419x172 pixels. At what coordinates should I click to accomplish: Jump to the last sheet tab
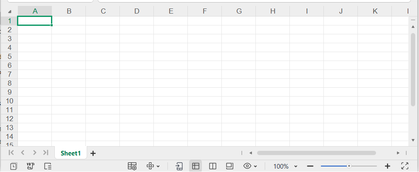click(45, 153)
